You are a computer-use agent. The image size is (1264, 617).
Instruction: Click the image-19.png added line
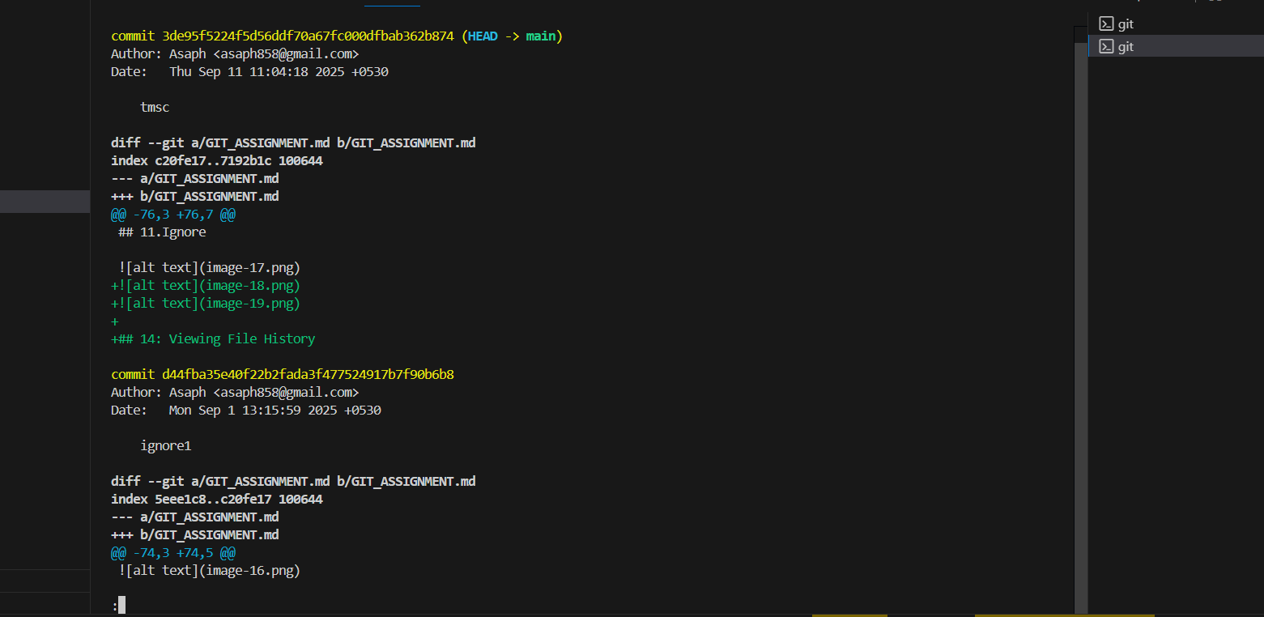206,304
